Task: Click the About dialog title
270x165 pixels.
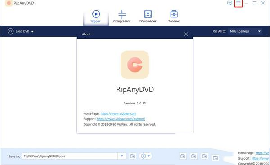Action: (x=86, y=35)
